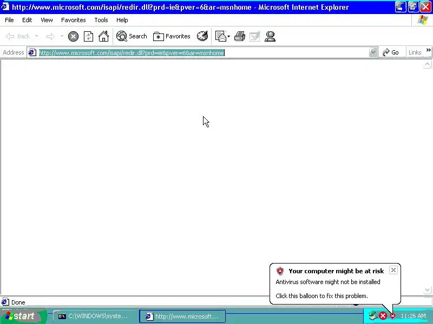Open the Back history dropdown arrow
433x324 pixels.
pos(36,36)
